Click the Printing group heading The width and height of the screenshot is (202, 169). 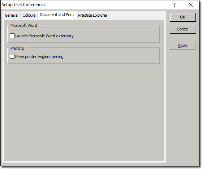coord(17,48)
